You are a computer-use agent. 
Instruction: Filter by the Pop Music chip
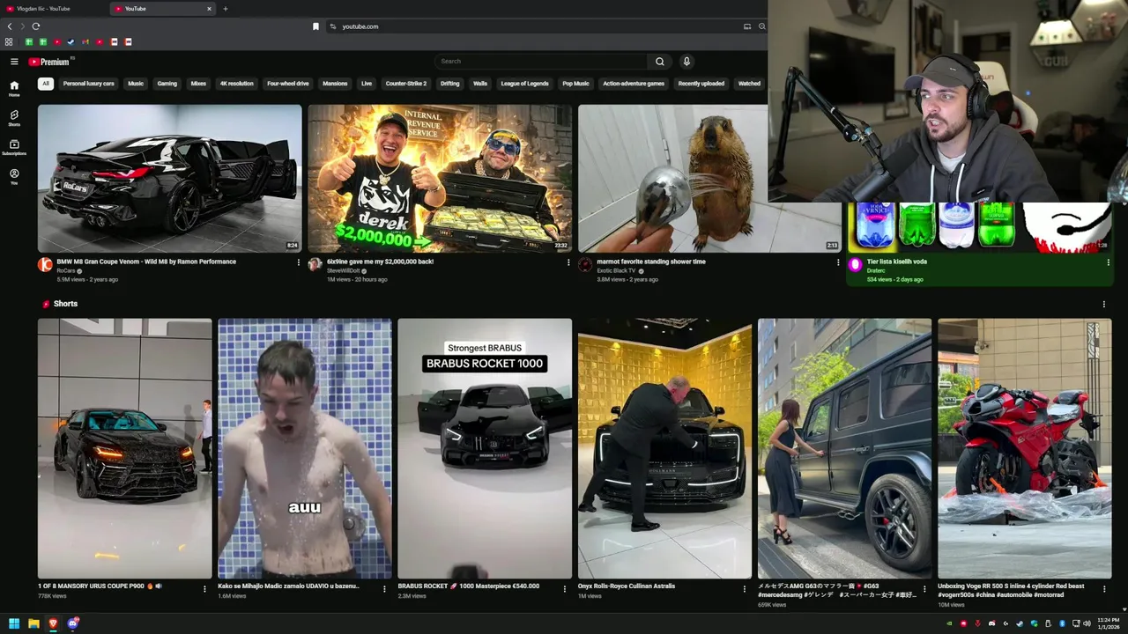tap(575, 84)
